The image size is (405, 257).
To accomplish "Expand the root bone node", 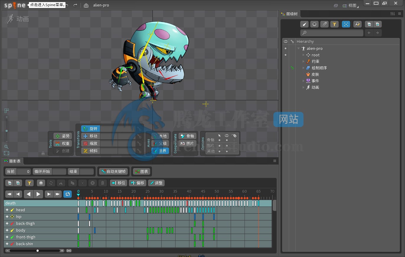I will [303, 55].
